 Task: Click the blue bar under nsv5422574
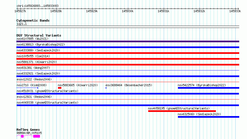(x=209, y=88)
